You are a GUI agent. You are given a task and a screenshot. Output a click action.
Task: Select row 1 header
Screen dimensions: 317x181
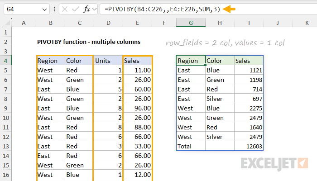pyautogui.click(x=5, y=32)
